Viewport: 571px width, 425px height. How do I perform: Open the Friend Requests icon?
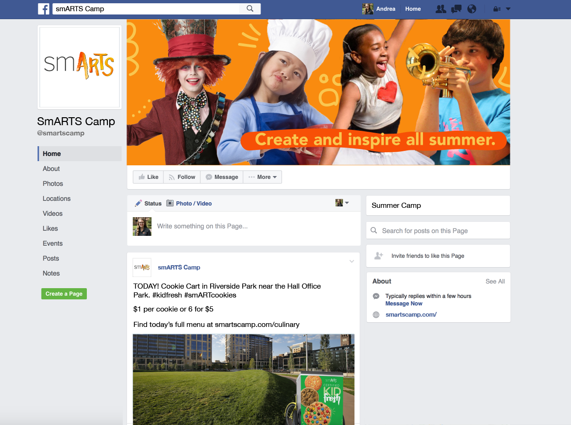(440, 9)
